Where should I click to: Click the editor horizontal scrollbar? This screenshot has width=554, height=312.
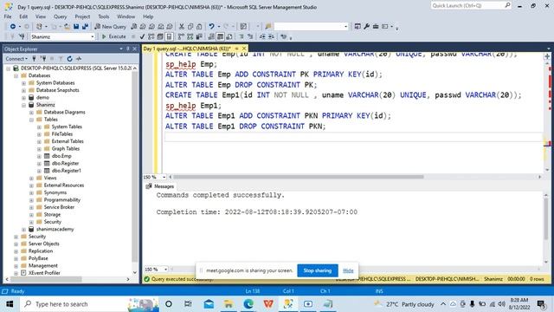(x=298, y=177)
